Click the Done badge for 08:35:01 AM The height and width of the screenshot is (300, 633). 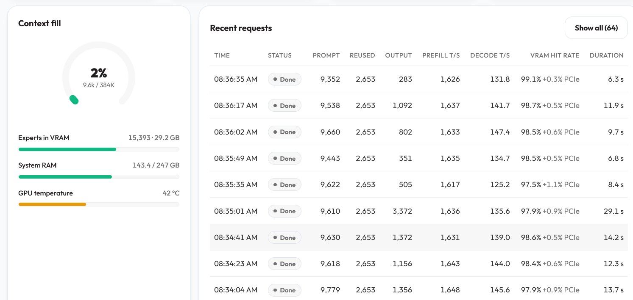click(x=284, y=211)
